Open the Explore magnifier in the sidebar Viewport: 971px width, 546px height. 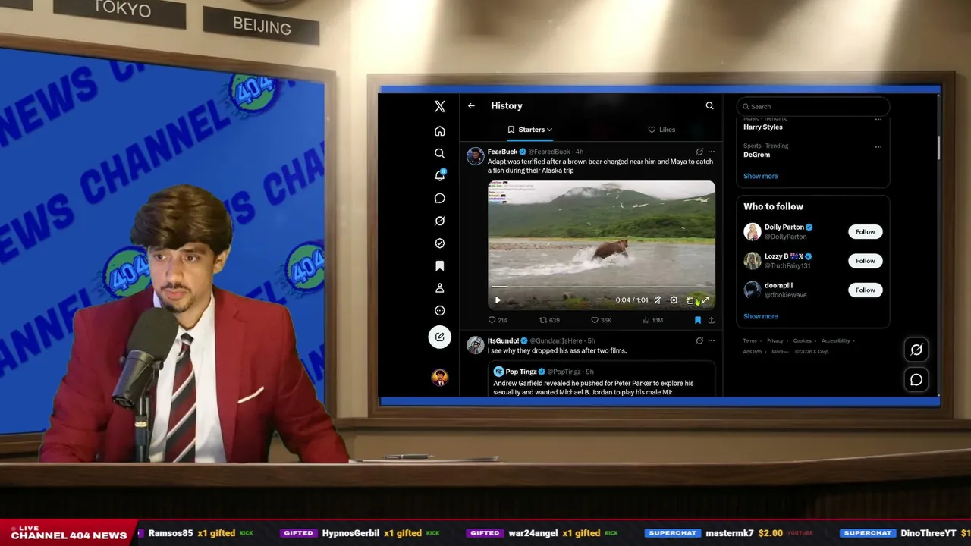440,153
